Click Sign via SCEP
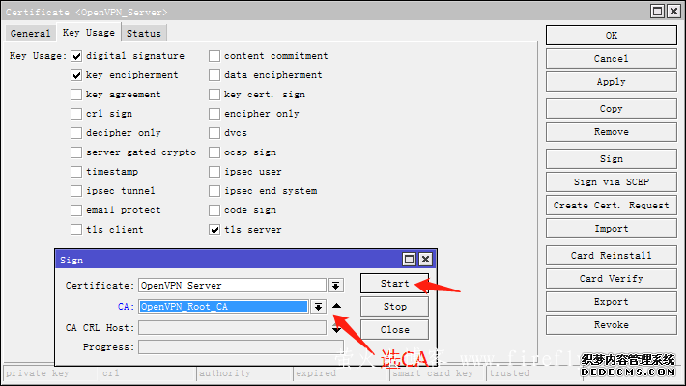The width and height of the screenshot is (686, 386). (x=612, y=182)
